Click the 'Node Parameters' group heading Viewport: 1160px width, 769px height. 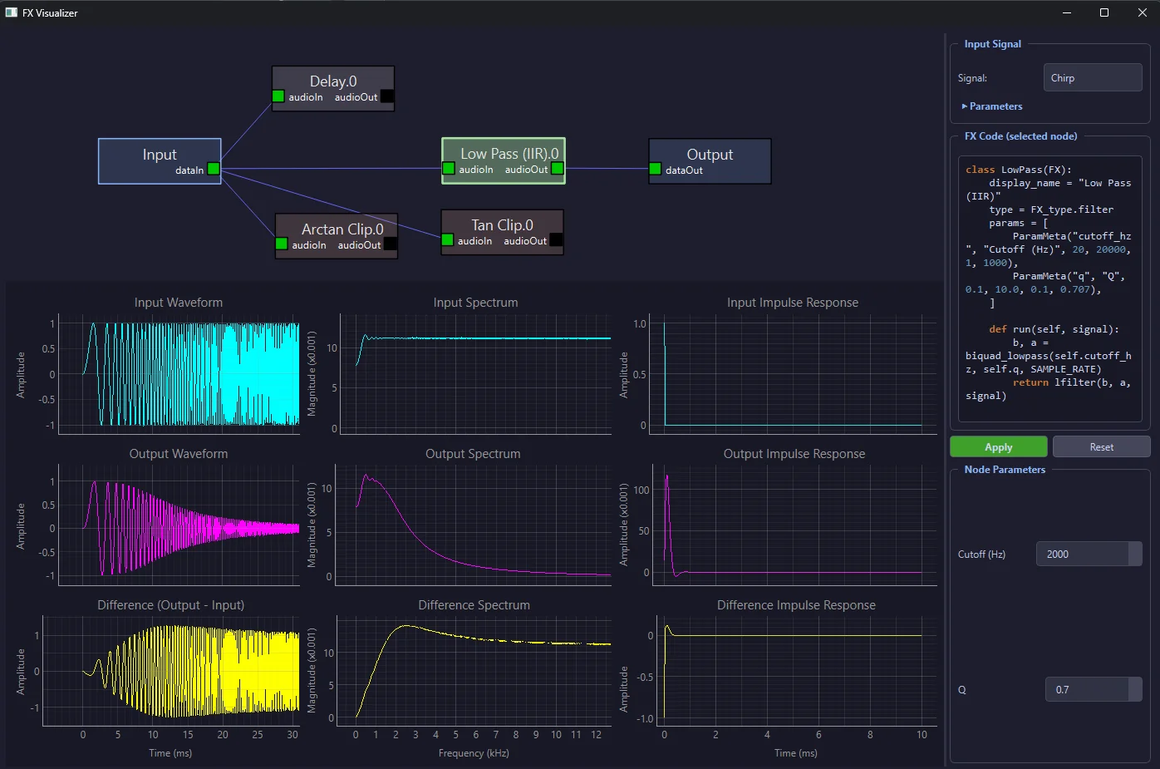[x=1005, y=470]
